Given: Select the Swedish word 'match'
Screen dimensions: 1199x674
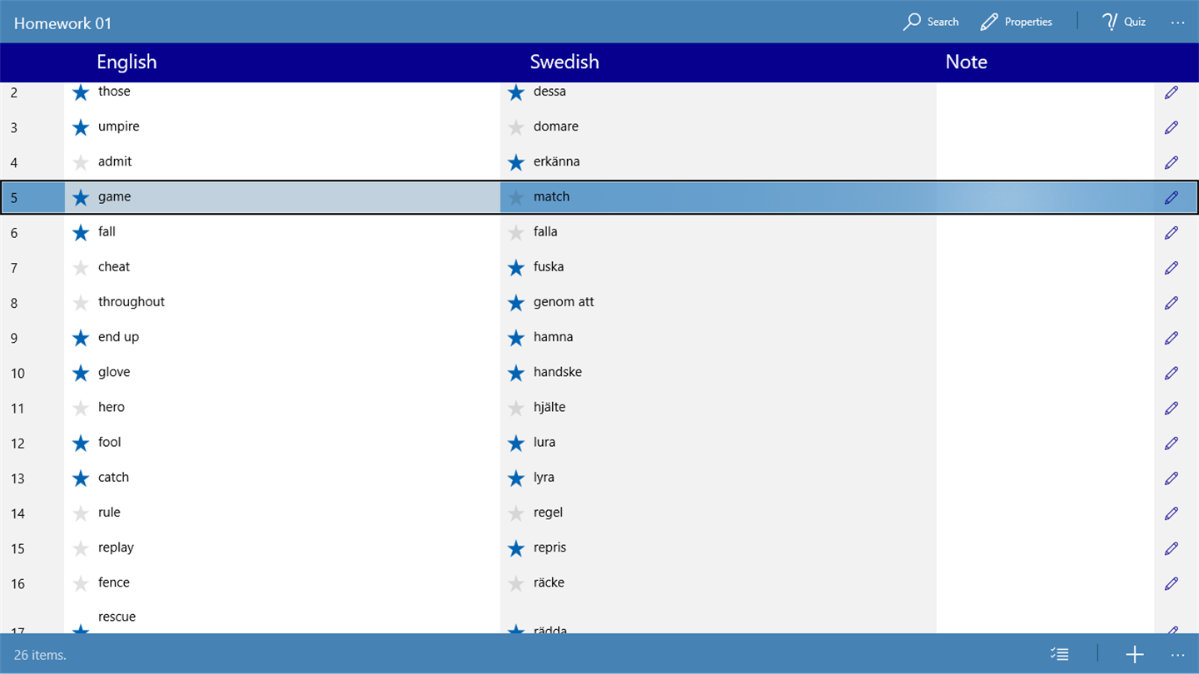Looking at the screenshot, I should click(x=552, y=196).
